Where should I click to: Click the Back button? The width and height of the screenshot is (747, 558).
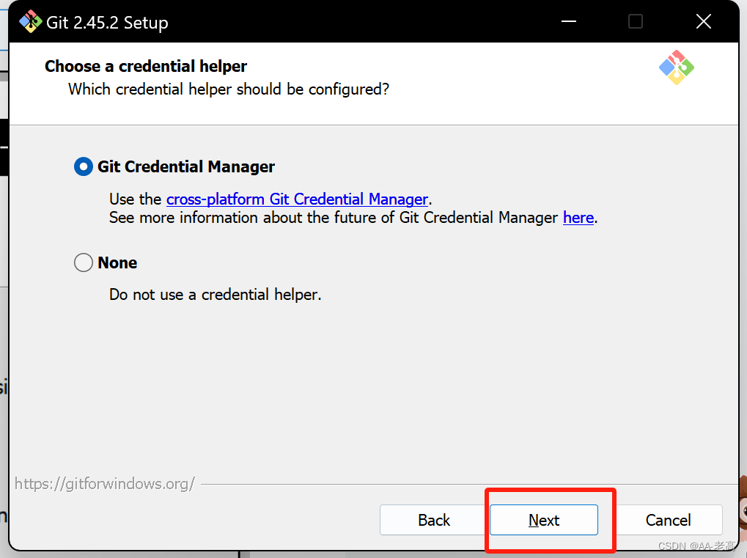pos(433,520)
